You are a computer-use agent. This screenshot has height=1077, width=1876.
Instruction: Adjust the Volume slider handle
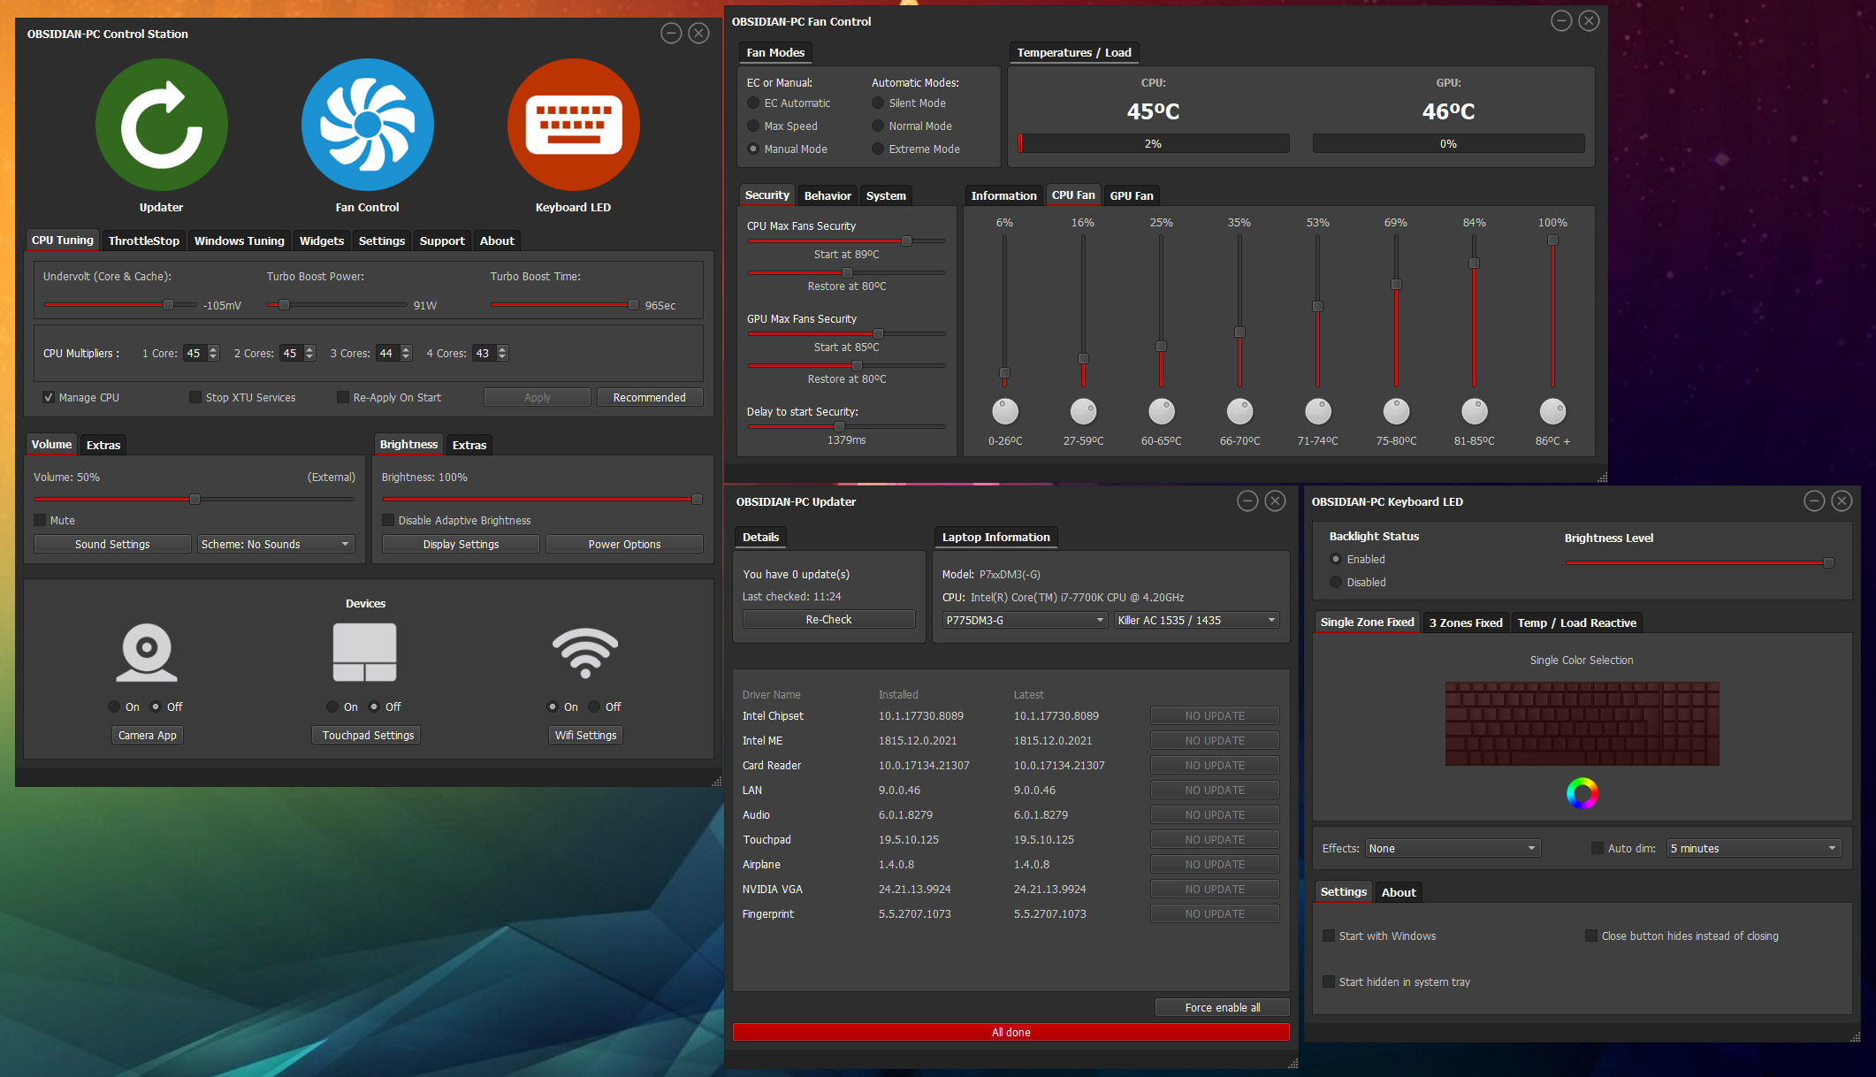pos(194,499)
